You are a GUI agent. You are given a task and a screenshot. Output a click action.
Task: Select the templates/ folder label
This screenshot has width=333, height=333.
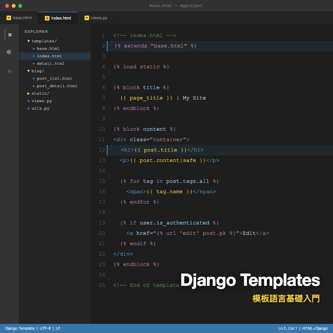44,41
